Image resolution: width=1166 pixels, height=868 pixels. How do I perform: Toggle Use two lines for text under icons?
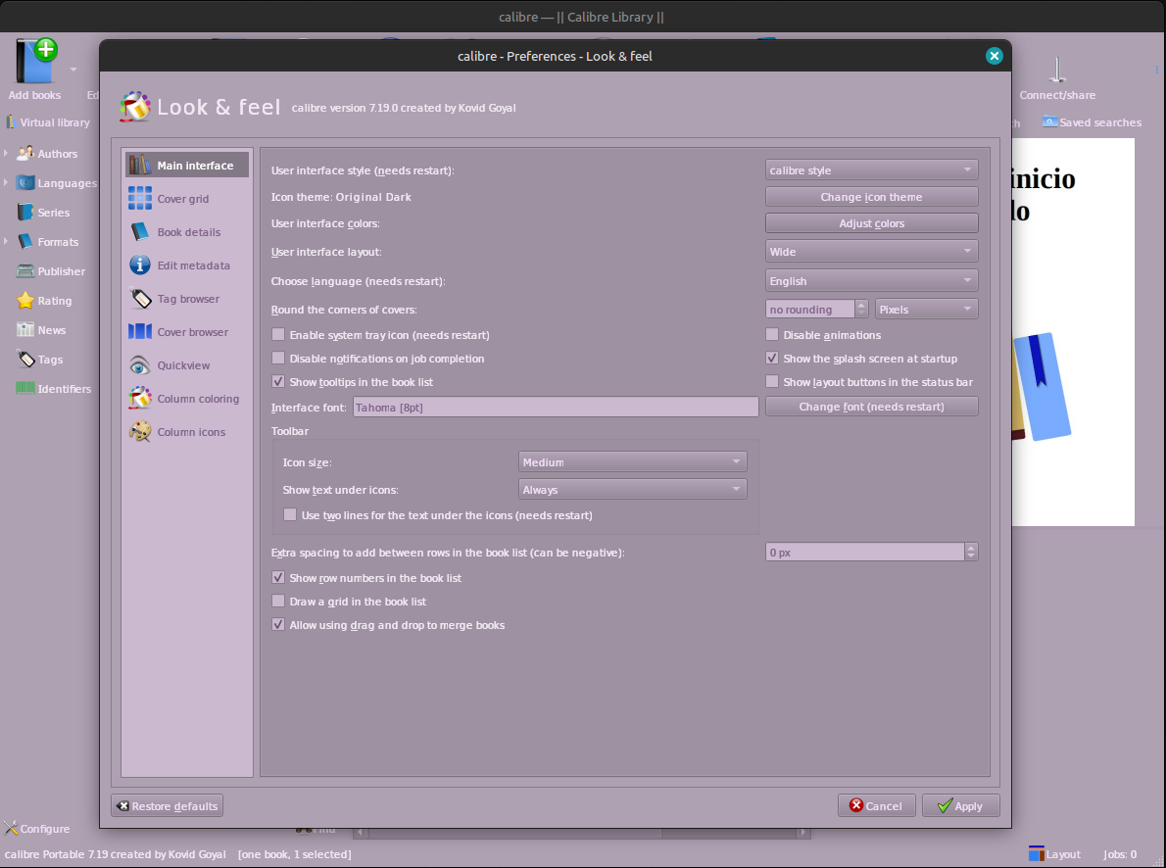tap(290, 514)
